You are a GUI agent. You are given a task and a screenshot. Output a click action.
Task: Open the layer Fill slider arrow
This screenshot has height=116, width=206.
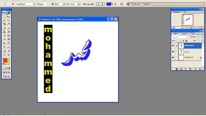[202, 41]
